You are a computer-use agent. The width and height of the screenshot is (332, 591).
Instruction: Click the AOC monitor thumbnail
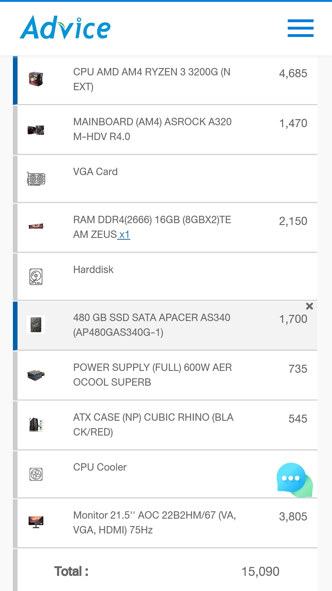click(36, 522)
